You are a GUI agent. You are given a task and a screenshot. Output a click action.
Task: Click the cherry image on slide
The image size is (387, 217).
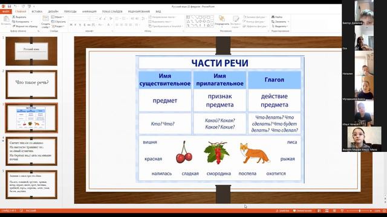(x=184, y=152)
